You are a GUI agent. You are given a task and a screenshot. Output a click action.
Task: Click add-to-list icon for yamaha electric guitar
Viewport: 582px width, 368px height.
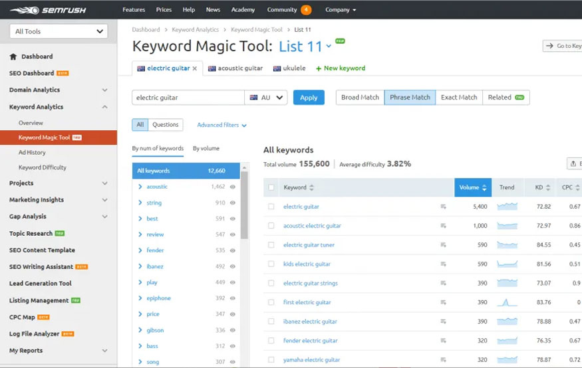tap(443, 359)
